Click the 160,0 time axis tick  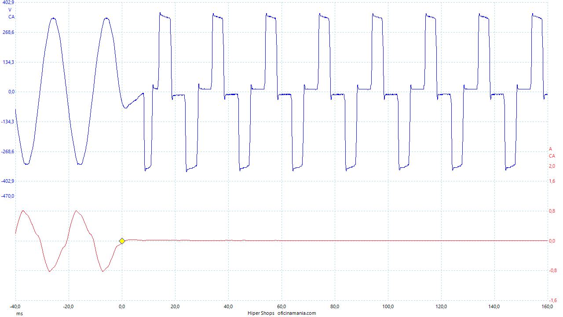[x=548, y=306]
